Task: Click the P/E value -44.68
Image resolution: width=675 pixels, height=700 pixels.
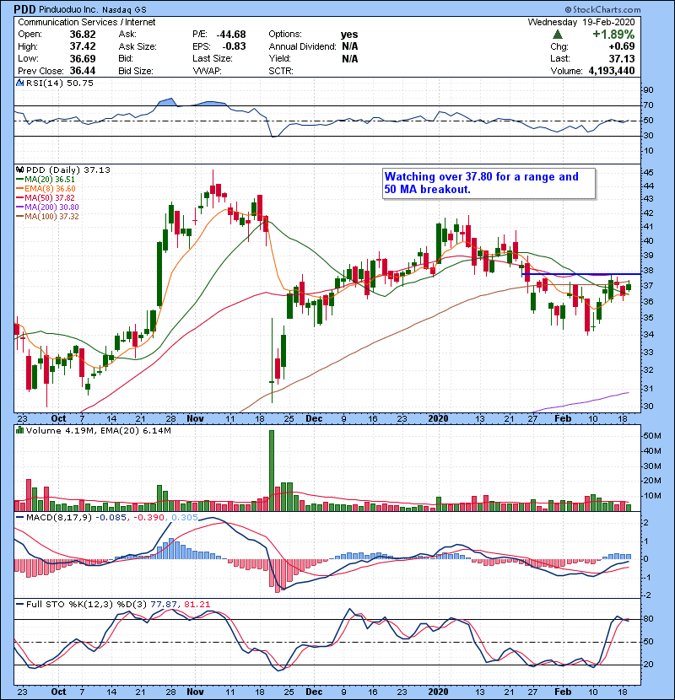Action: (x=231, y=35)
